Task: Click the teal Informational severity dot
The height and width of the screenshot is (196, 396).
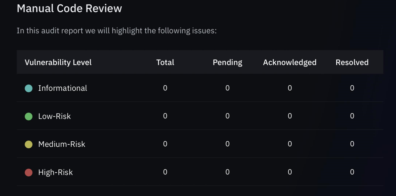Action: pos(29,88)
